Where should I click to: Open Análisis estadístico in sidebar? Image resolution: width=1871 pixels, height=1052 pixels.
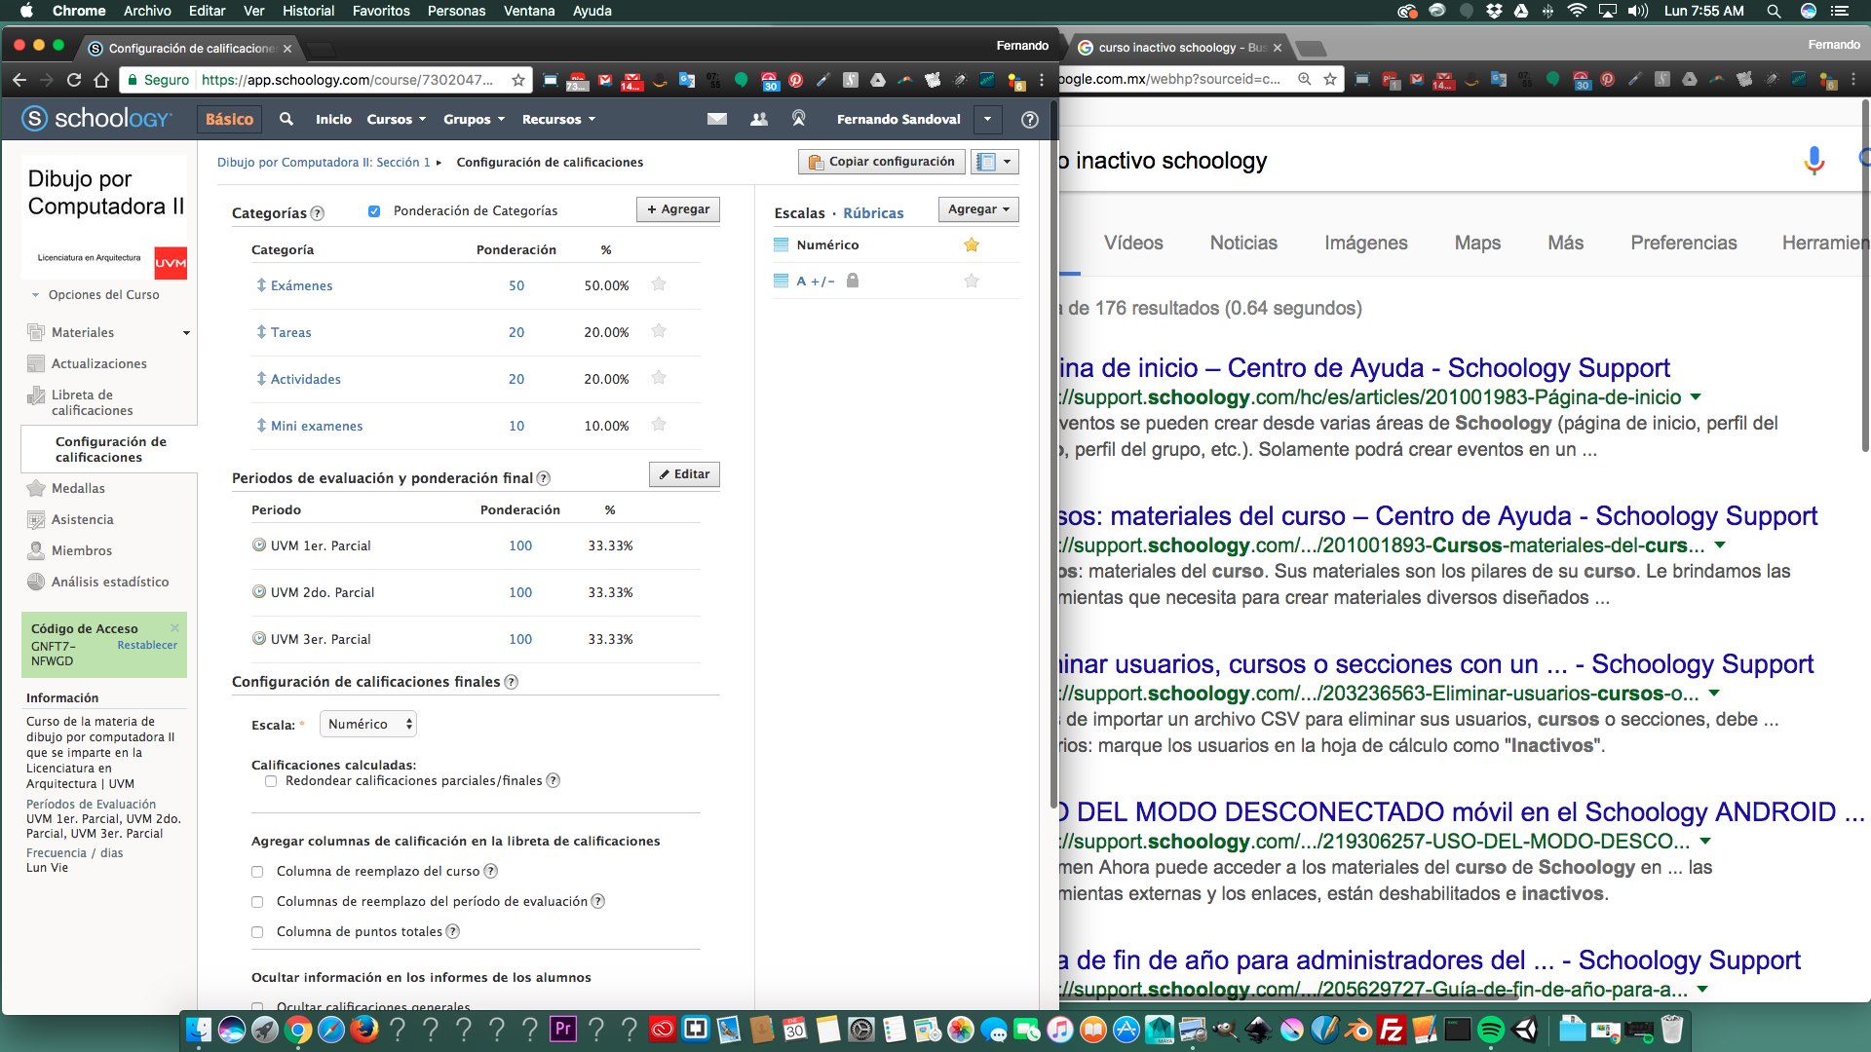click(x=110, y=582)
